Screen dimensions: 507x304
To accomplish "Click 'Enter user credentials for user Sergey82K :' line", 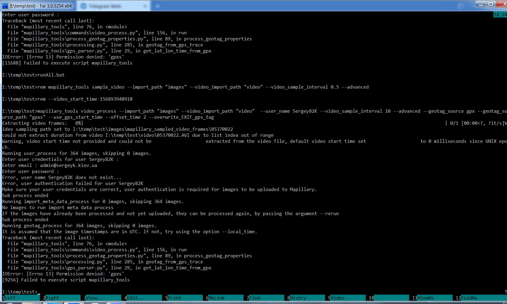I will click(60, 159).
